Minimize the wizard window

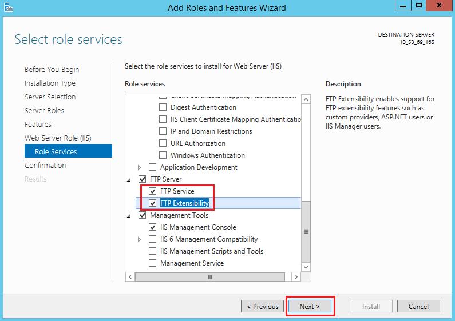[x=403, y=6]
